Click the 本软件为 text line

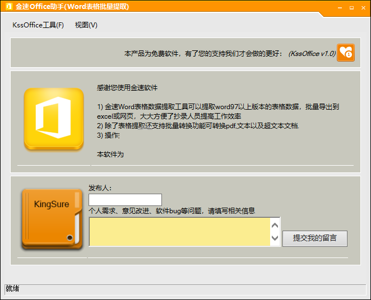110,154
